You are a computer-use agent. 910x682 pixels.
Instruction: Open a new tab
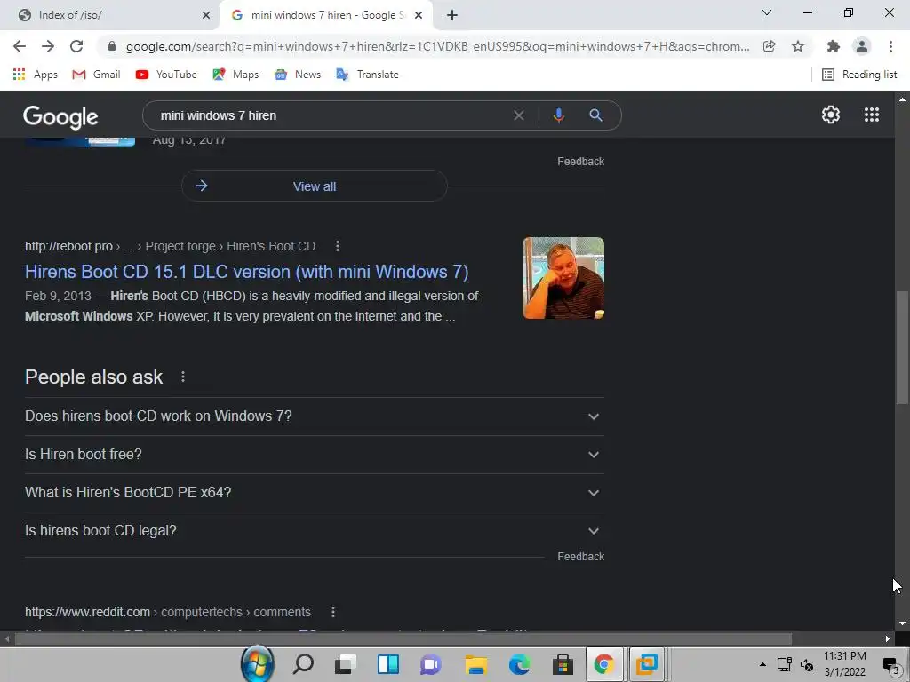click(452, 16)
